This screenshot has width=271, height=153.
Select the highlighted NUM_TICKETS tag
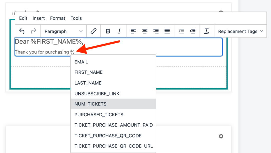point(113,104)
